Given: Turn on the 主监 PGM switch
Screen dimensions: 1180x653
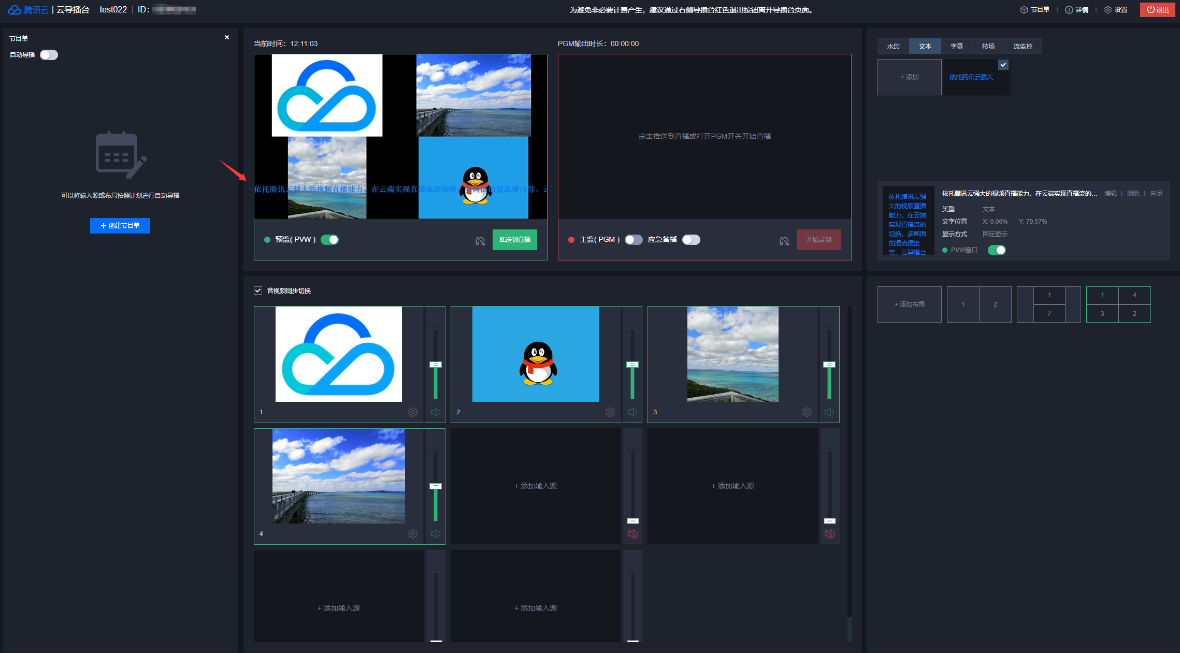Looking at the screenshot, I should point(633,240).
